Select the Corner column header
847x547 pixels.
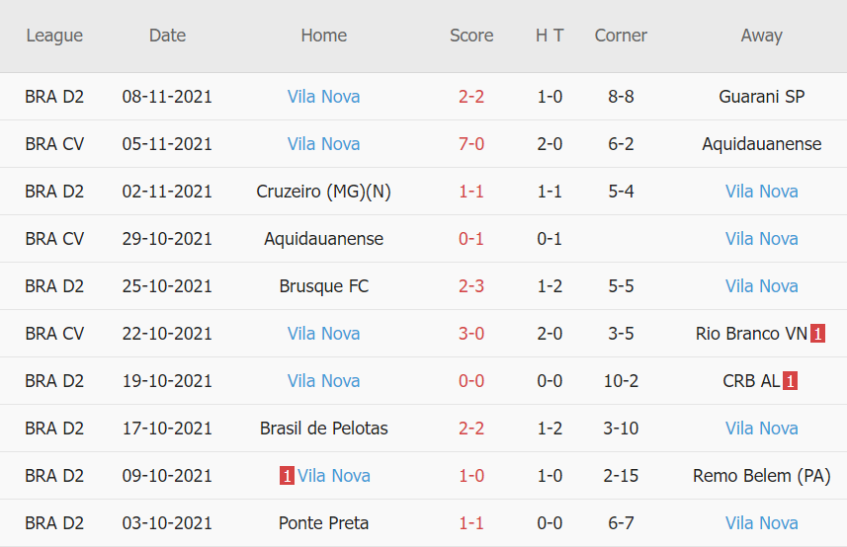coord(621,36)
